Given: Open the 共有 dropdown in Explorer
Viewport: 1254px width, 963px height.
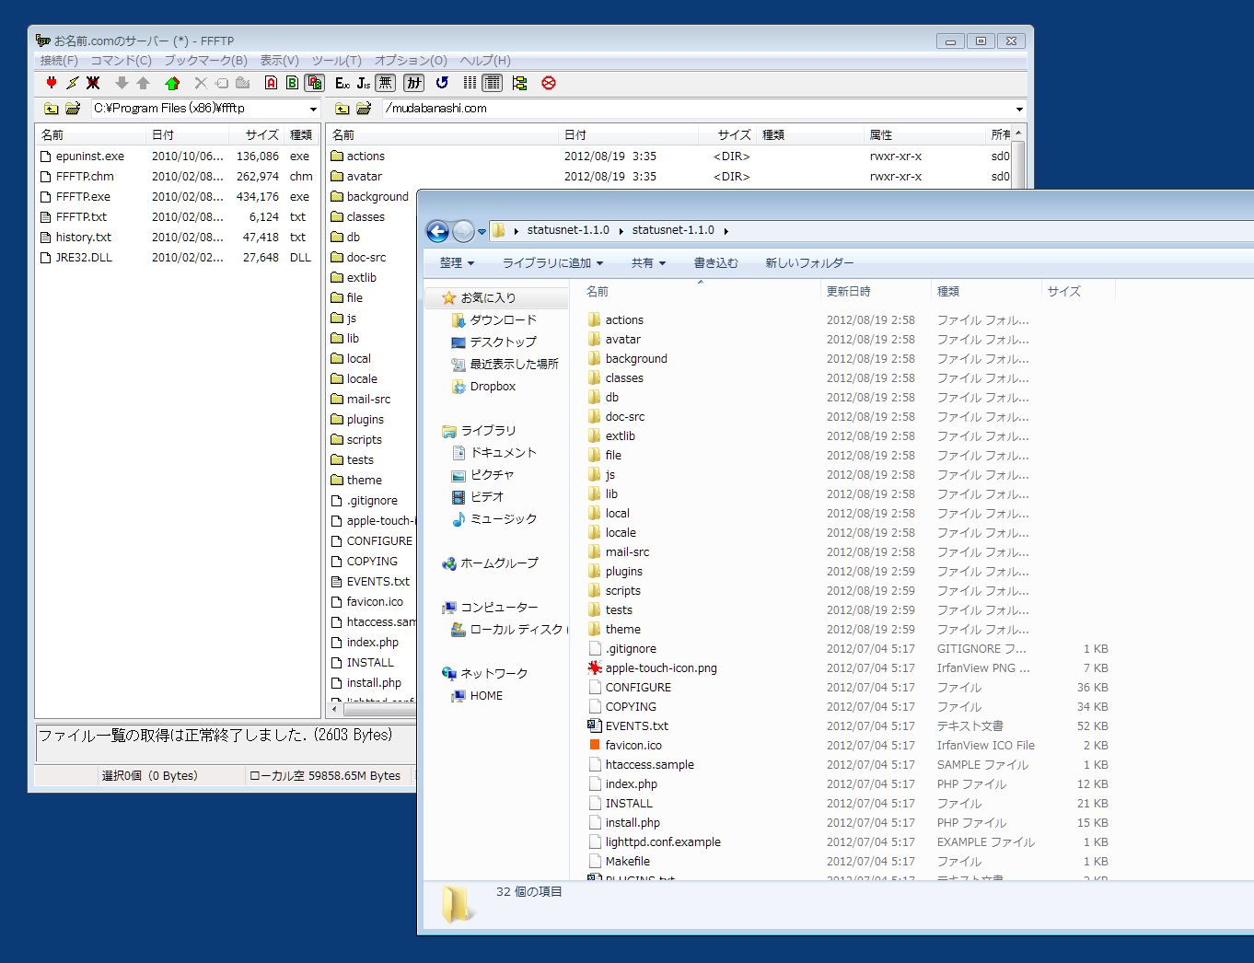Looking at the screenshot, I should (648, 263).
